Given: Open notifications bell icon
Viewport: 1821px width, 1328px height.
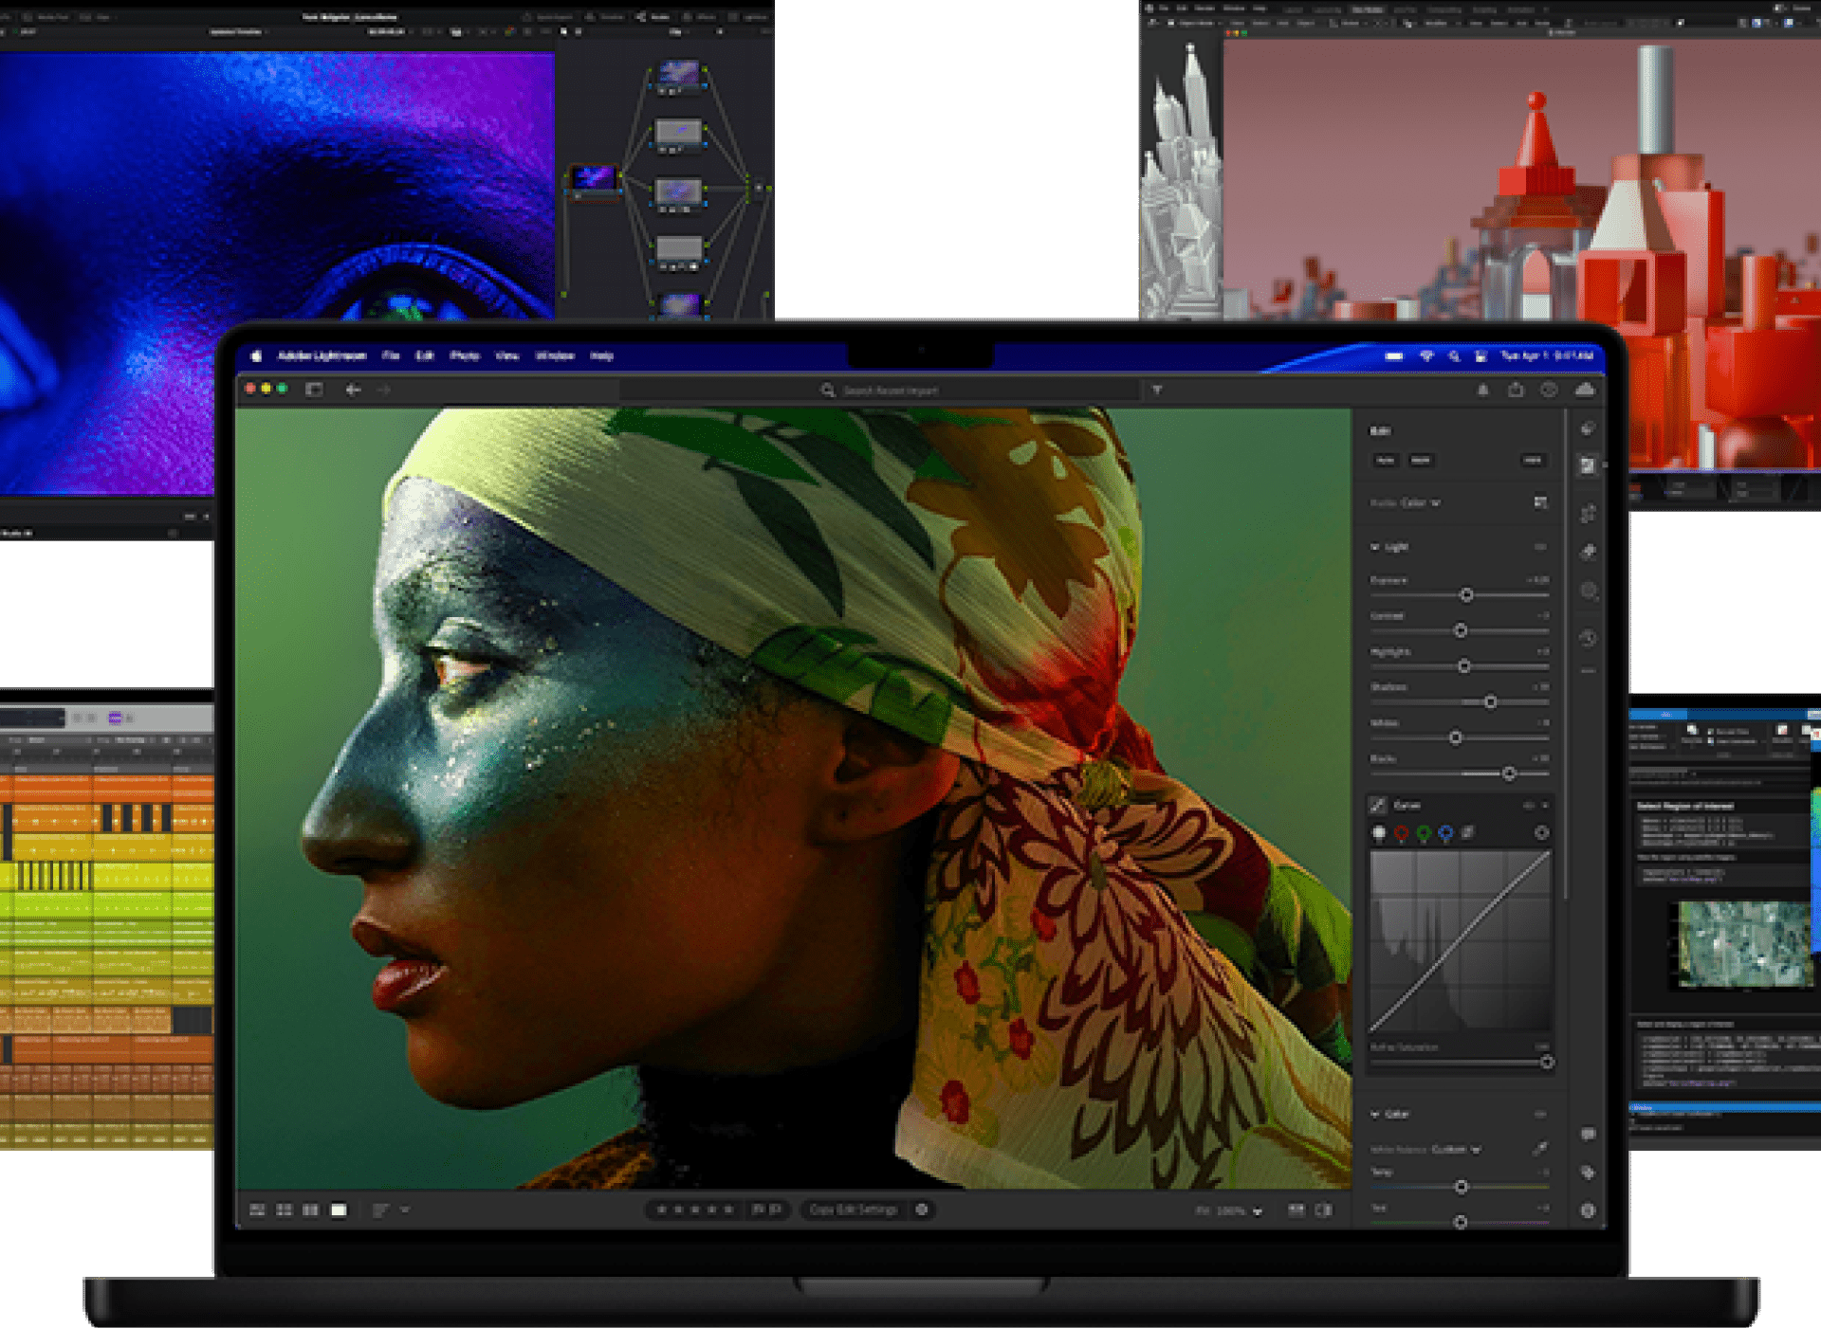Looking at the screenshot, I should click(x=1482, y=390).
